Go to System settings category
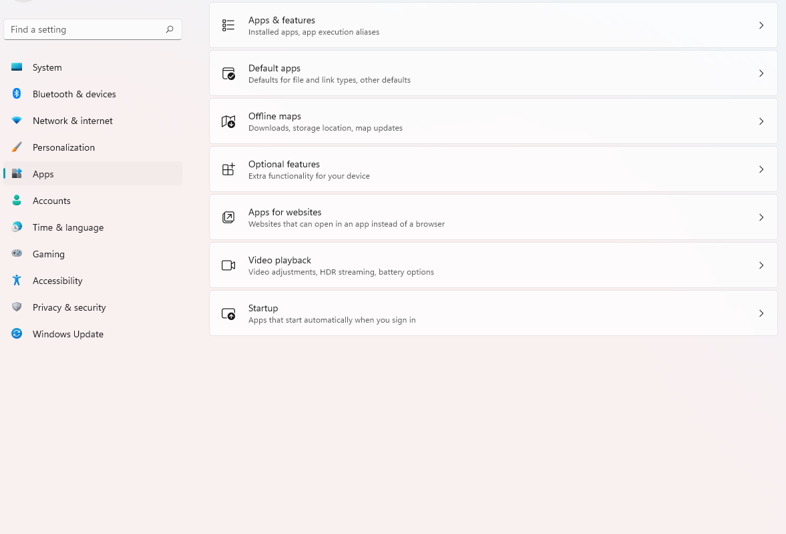 pyautogui.click(x=93, y=67)
